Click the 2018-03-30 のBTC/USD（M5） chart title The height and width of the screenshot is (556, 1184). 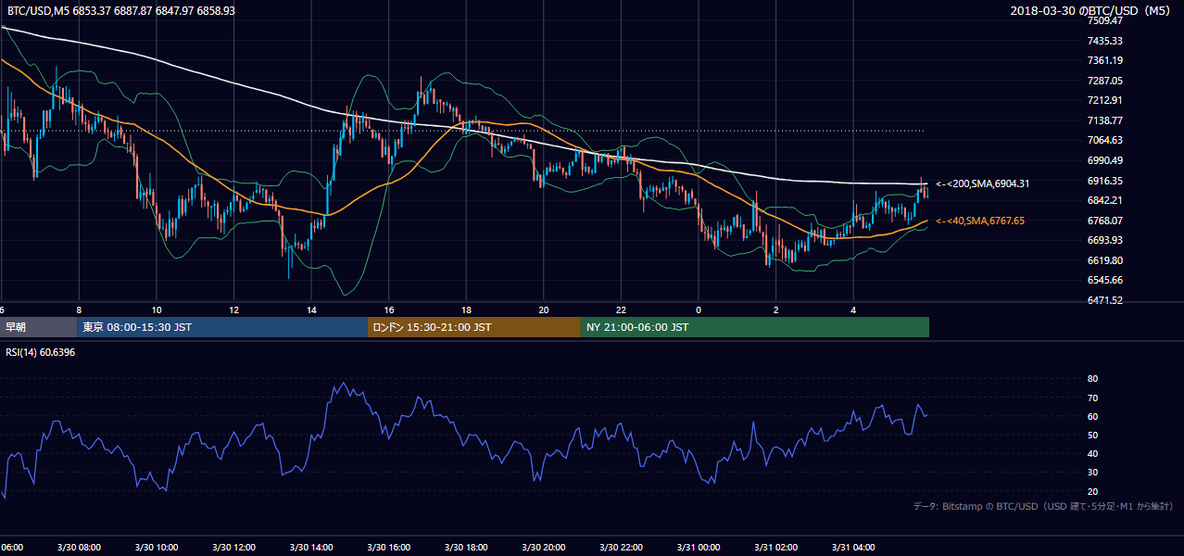(x=1091, y=10)
